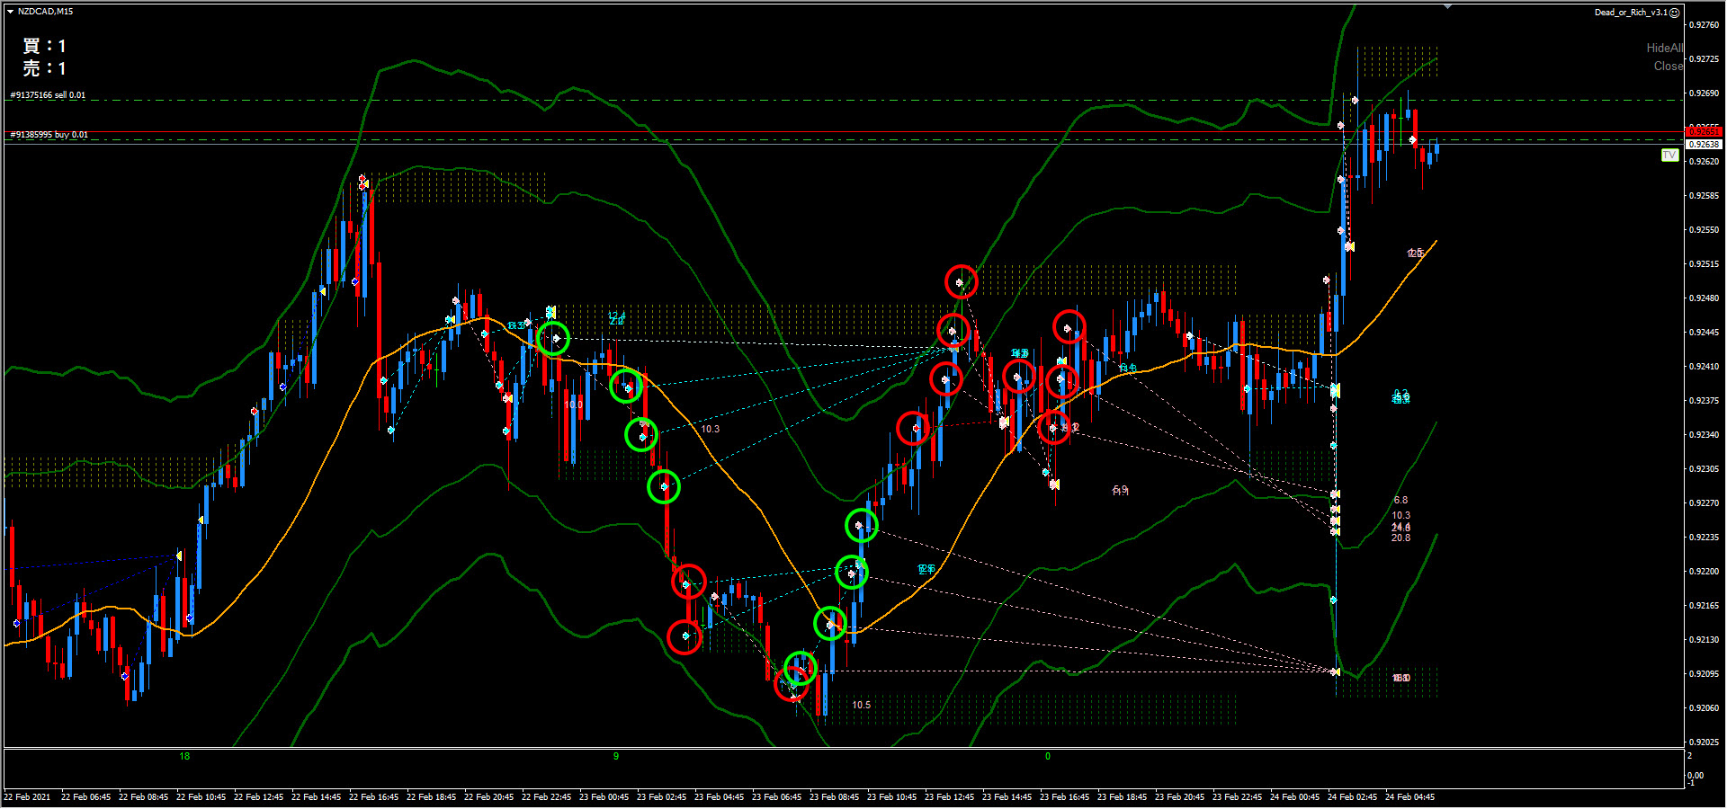Click the 10.5 pips label on chart

click(862, 705)
